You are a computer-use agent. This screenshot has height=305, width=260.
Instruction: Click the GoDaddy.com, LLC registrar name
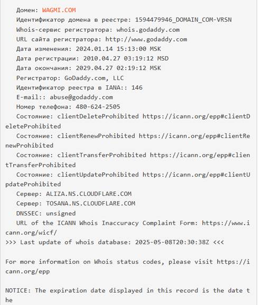pyautogui.click(x=94, y=78)
